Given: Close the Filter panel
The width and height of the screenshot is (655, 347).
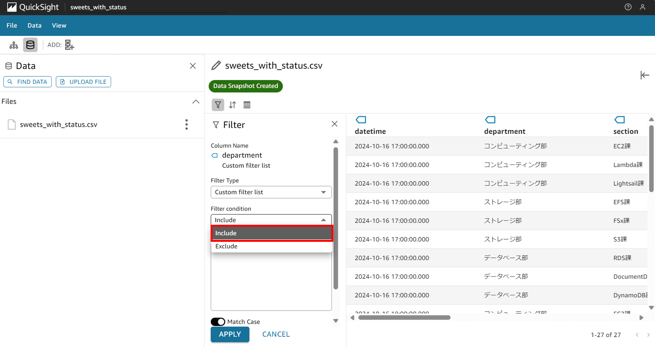Looking at the screenshot, I should [x=334, y=124].
